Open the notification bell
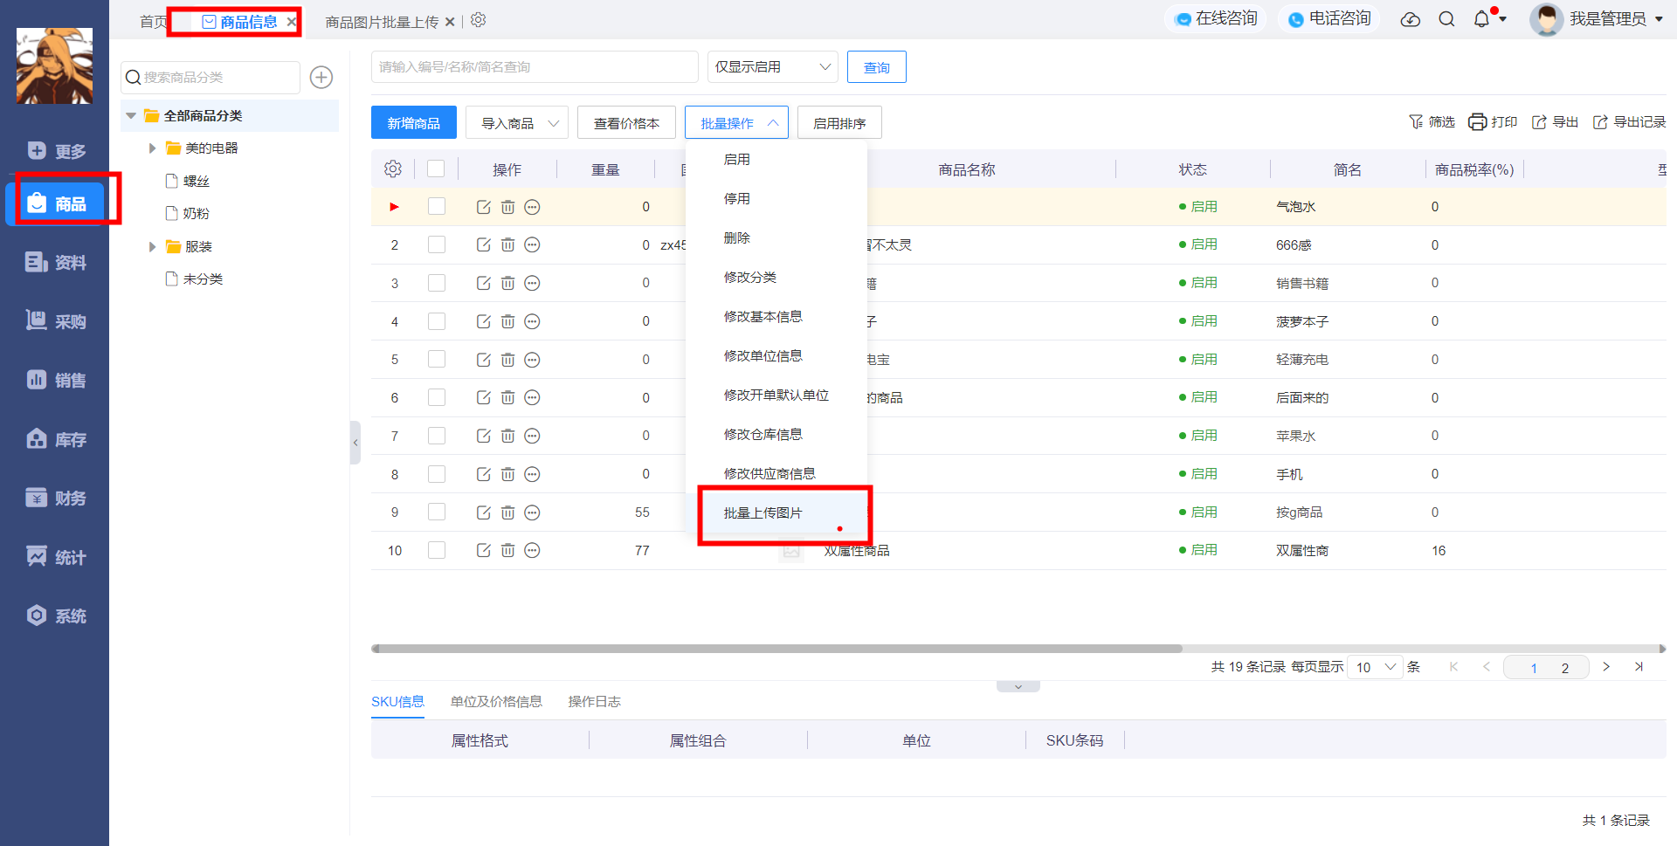Viewport: 1677px width, 846px height. point(1482,19)
